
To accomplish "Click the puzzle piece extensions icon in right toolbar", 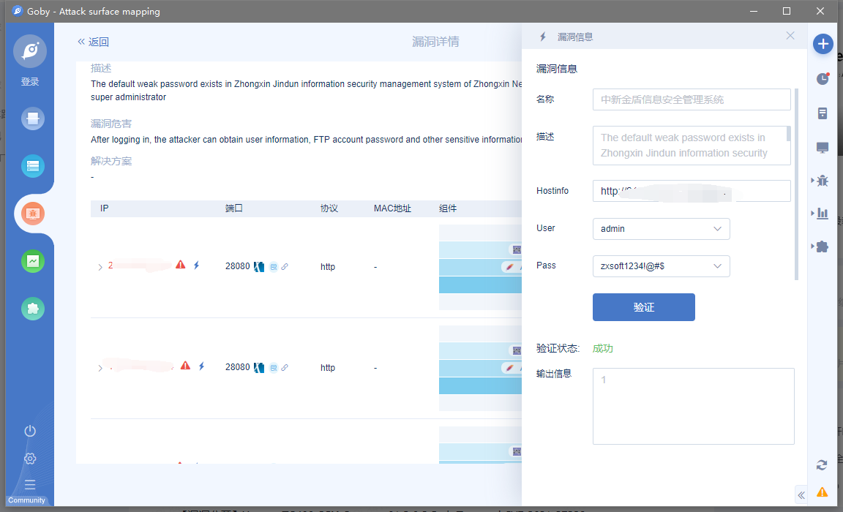I will tap(823, 246).
